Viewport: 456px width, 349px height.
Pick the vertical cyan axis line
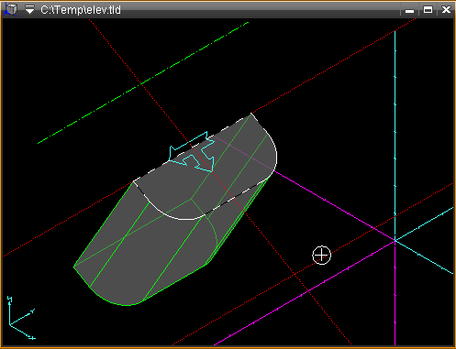pyautogui.click(x=395, y=135)
